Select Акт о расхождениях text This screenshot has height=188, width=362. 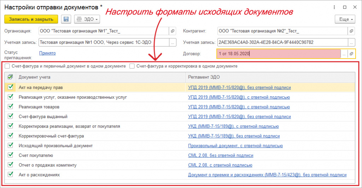tap(39, 175)
